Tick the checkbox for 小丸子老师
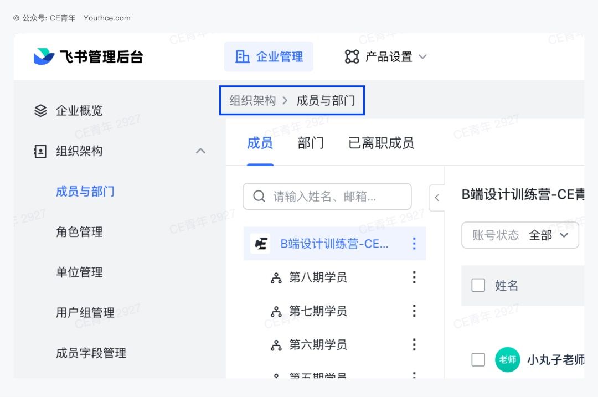The width and height of the screenshot is (598, 397). tap(478, 360)
